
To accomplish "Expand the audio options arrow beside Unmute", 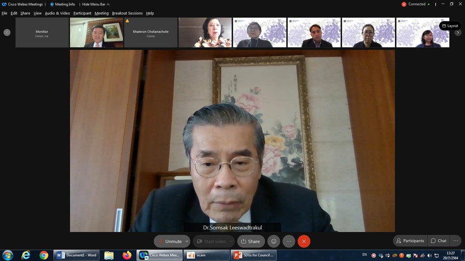I will [x=187, y=241].
